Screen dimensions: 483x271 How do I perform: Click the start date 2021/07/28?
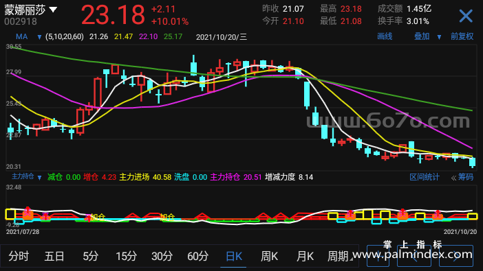[23, 232]
